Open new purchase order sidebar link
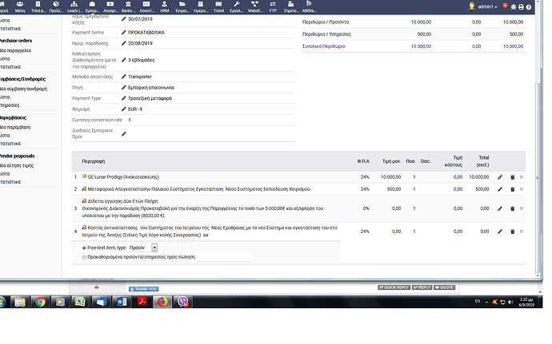 (x=15, y=50)
